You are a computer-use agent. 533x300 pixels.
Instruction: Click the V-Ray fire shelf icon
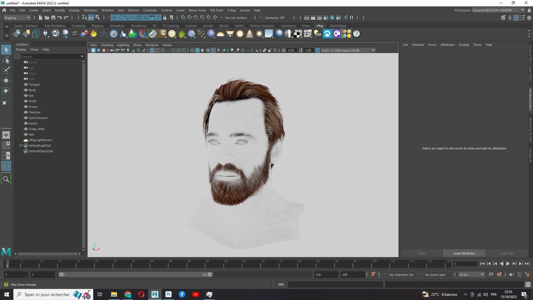(94, 34)
